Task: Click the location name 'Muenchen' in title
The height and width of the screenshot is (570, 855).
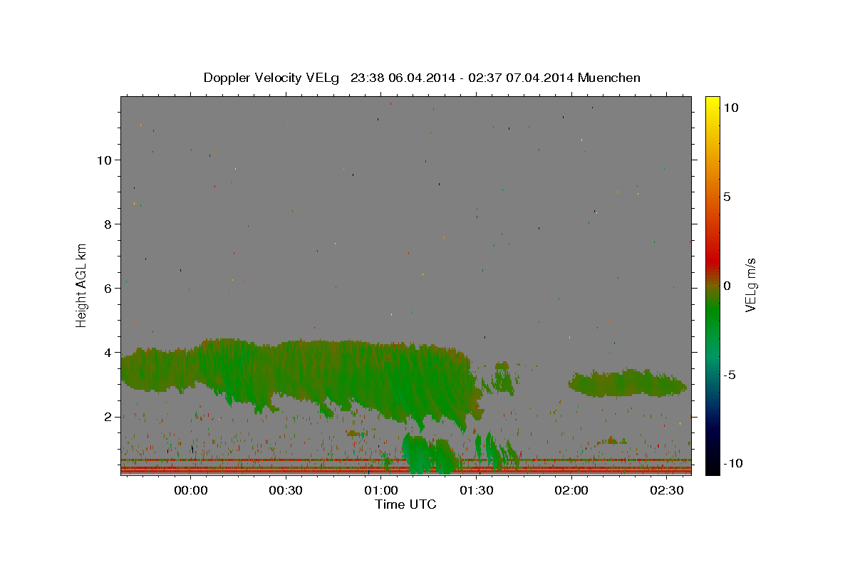Action: click(609, 78)
